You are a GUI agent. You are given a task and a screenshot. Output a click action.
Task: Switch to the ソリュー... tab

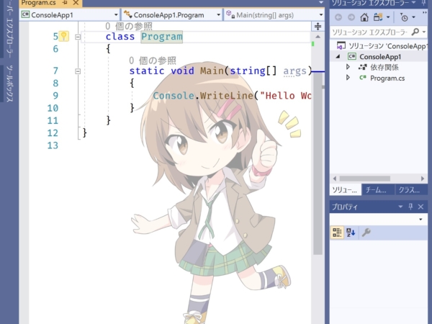coord(345,190)
